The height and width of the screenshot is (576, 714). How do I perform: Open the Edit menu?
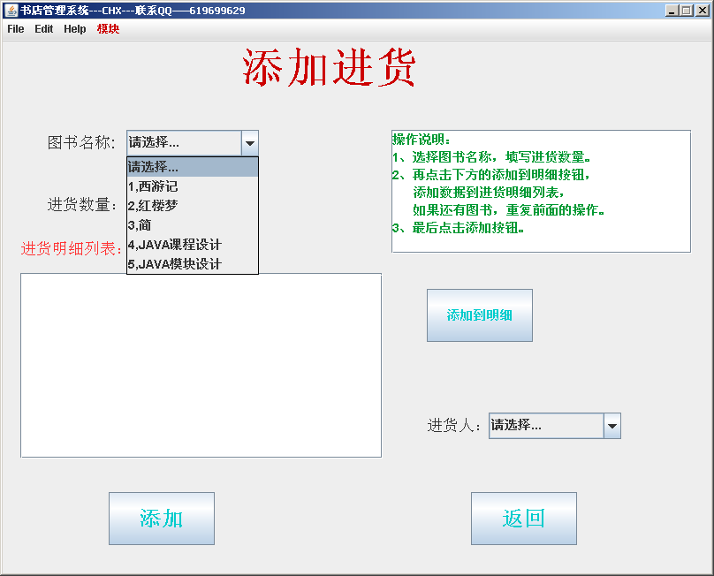[x=43, y=29]
